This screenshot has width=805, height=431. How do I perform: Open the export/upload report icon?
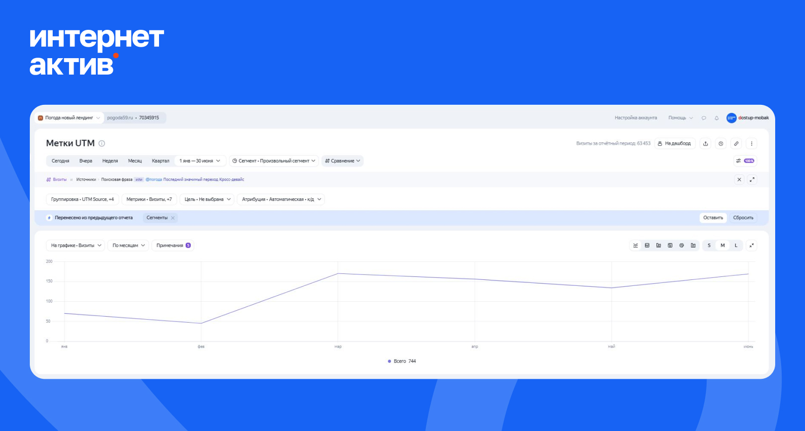tap(705, 144)
